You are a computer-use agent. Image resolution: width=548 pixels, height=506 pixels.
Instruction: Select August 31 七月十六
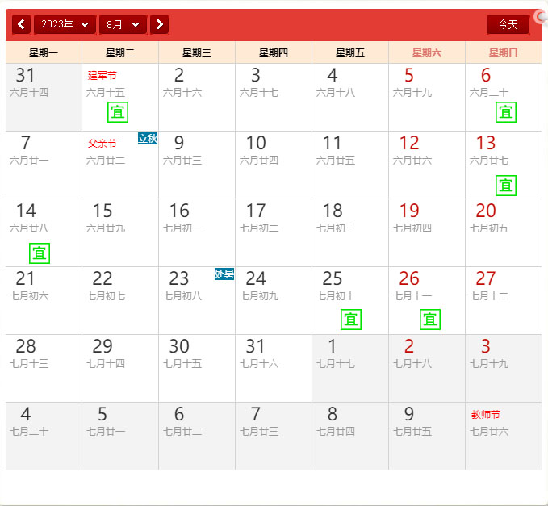coord(274,368)
